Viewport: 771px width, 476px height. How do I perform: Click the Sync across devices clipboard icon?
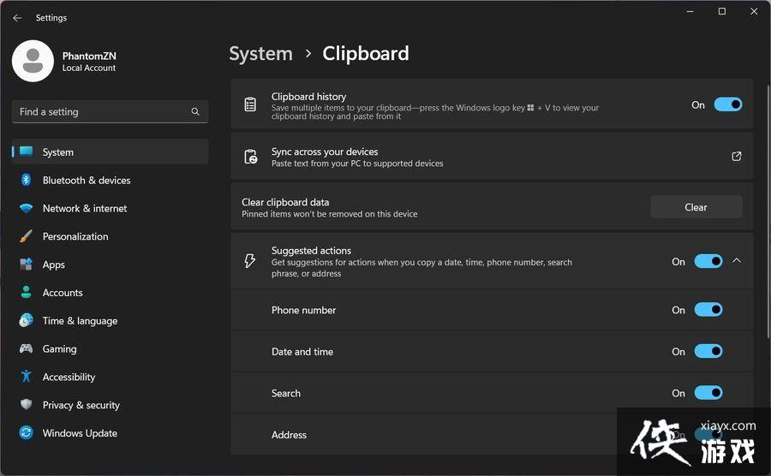click(x=251, y=156)
